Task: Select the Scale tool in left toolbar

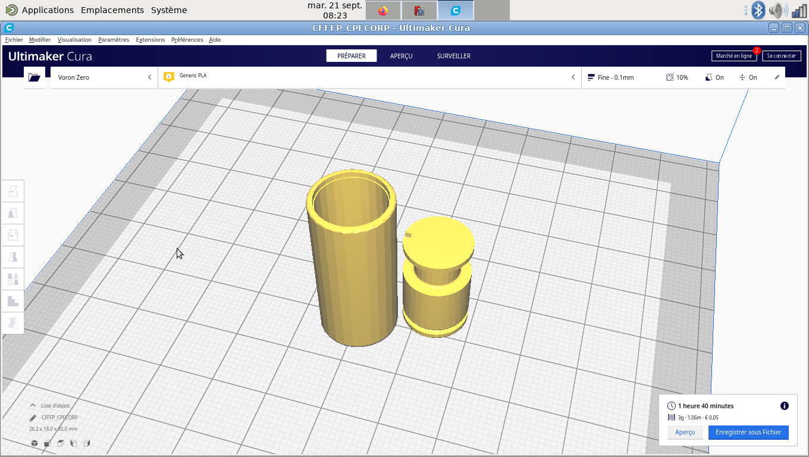Action: point(13,213)
